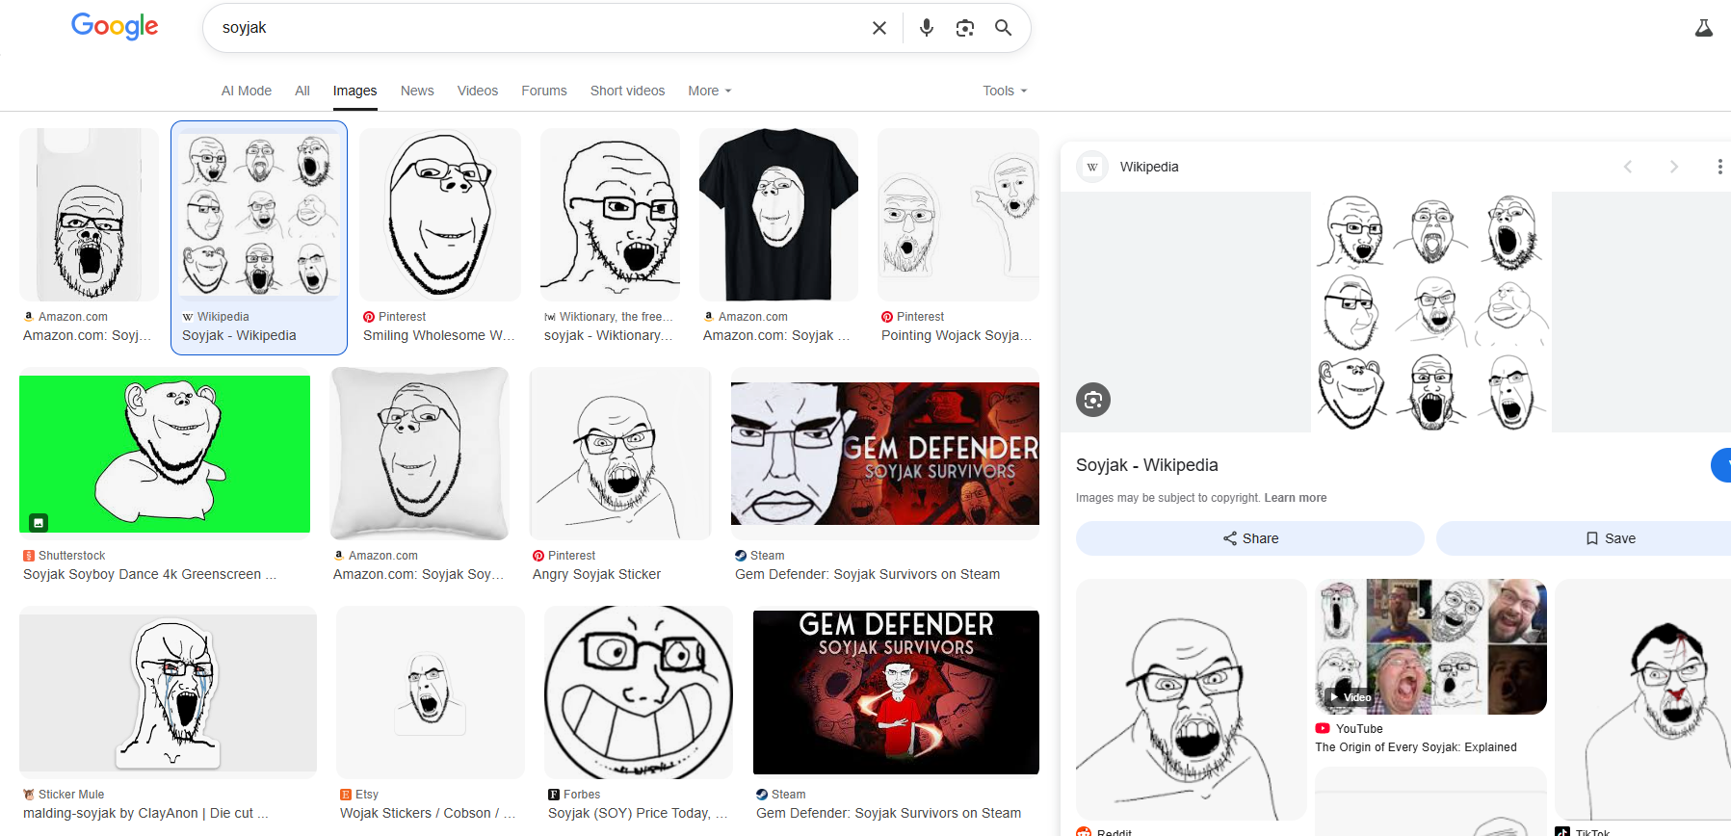Open the More search categories dropdown
This screenshot has height=836, width=1731.
click(x=710, y=91)
